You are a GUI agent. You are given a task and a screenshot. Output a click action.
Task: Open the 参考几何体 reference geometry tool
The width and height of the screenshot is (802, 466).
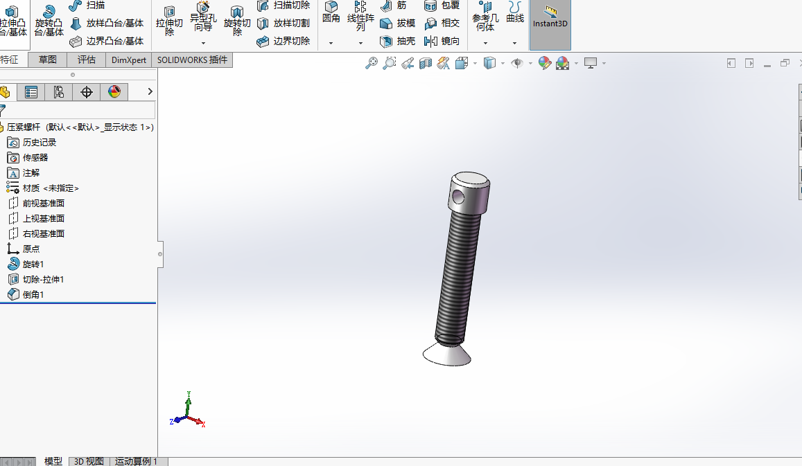click(485, 17)
